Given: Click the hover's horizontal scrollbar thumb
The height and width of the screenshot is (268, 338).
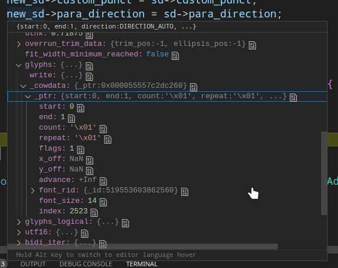Looking at the screenshot, I should [x=142, y=246].
